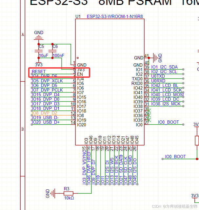Select the IO17_DVP_D3 net label

(46, 104)
